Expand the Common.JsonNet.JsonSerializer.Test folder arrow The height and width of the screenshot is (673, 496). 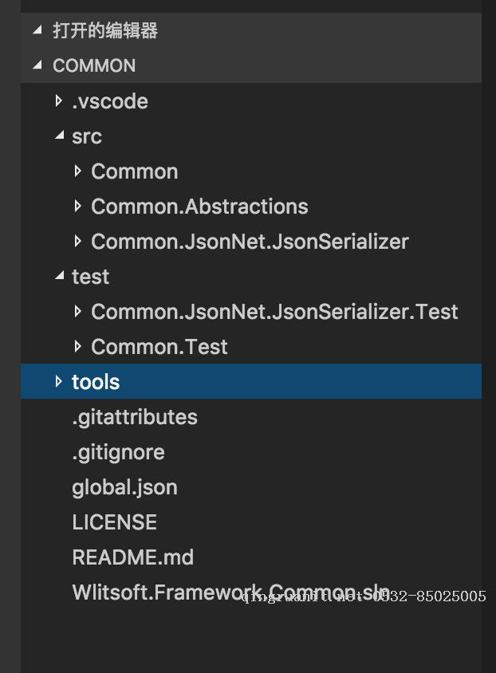point(77,311)
